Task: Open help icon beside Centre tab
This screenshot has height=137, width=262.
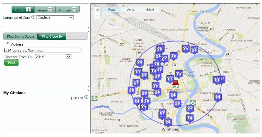Action: [x=29, y=10]
